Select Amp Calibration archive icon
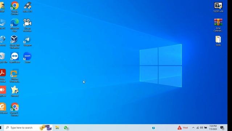This screenshot has width=232, height=131. tap(218, 25)
